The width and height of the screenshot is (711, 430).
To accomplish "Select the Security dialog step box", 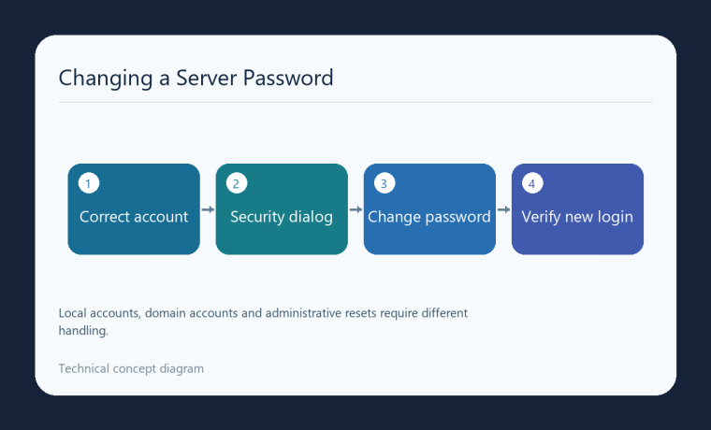I will coord(282,209).
